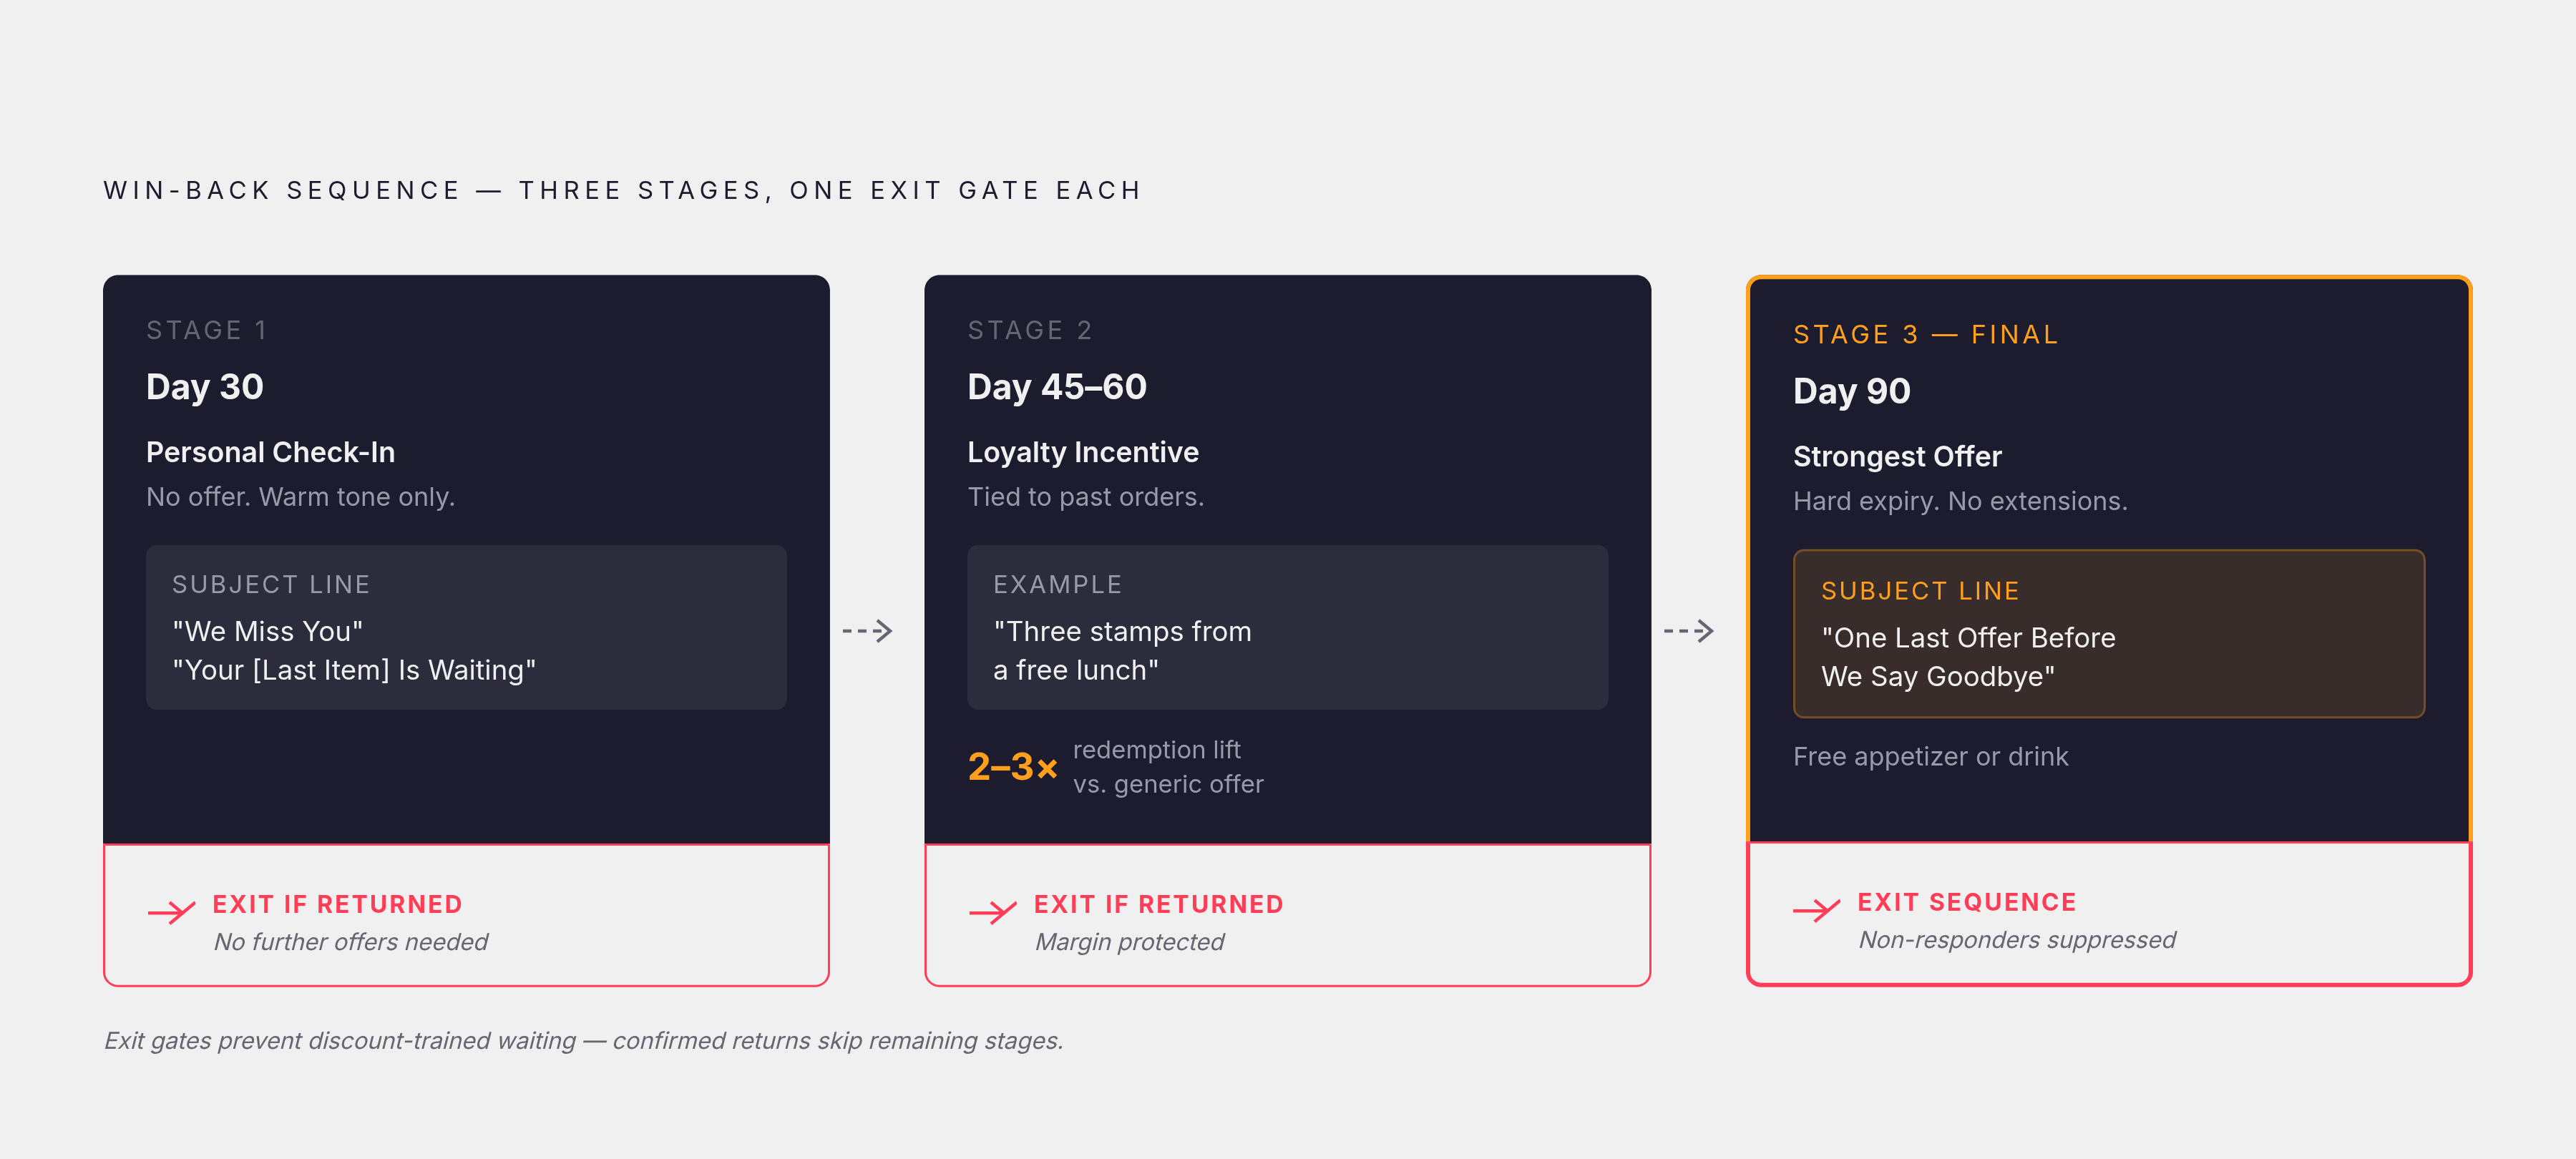This screenshot has width=2576, height=1159.
Task: Select the "We Miss You" subject line box
Action: pyautogui.click(x=466, y=627)
